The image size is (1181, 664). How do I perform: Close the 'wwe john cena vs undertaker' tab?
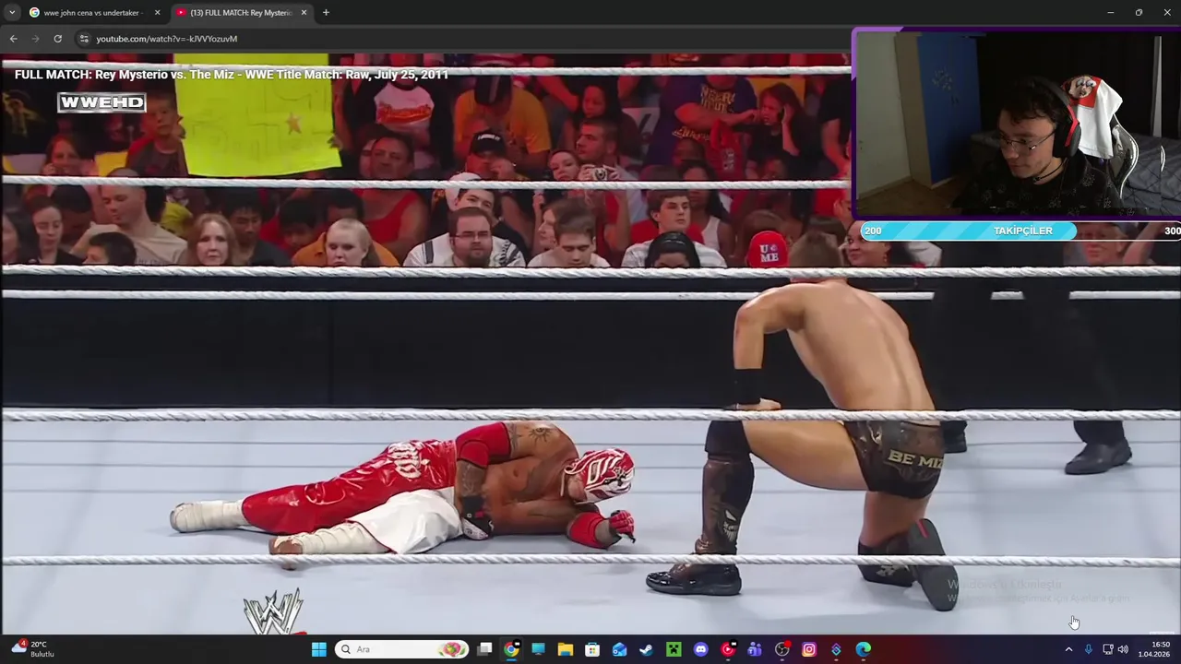157,13
